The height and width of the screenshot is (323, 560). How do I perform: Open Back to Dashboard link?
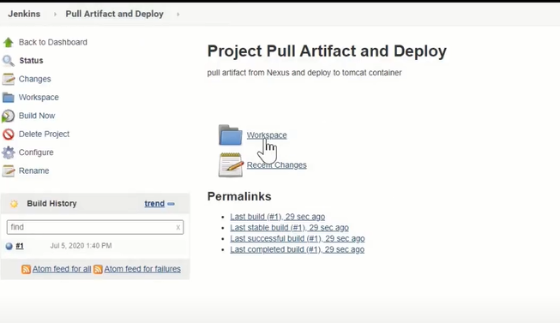pyautogui.click(x=53, y=42)
